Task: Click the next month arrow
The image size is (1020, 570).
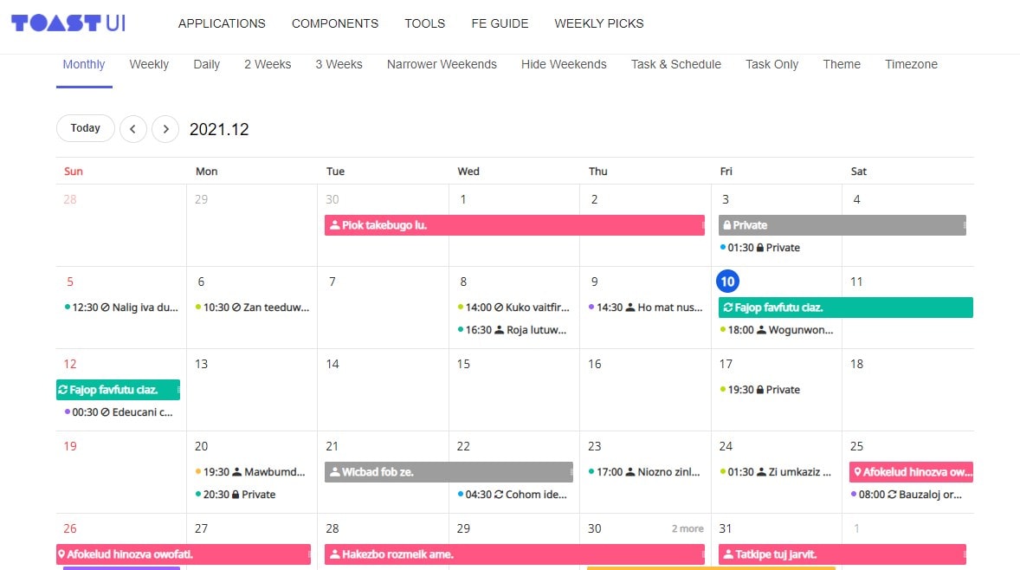Action: (165, 128)
